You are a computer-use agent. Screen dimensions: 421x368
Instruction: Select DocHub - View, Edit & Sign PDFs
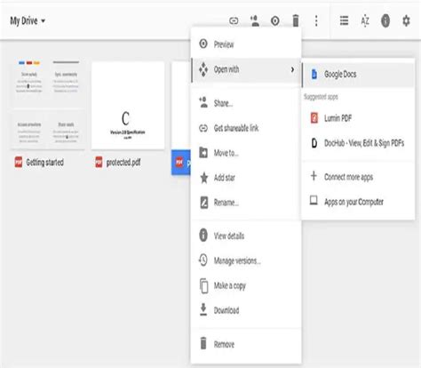[x=358, y=143]
